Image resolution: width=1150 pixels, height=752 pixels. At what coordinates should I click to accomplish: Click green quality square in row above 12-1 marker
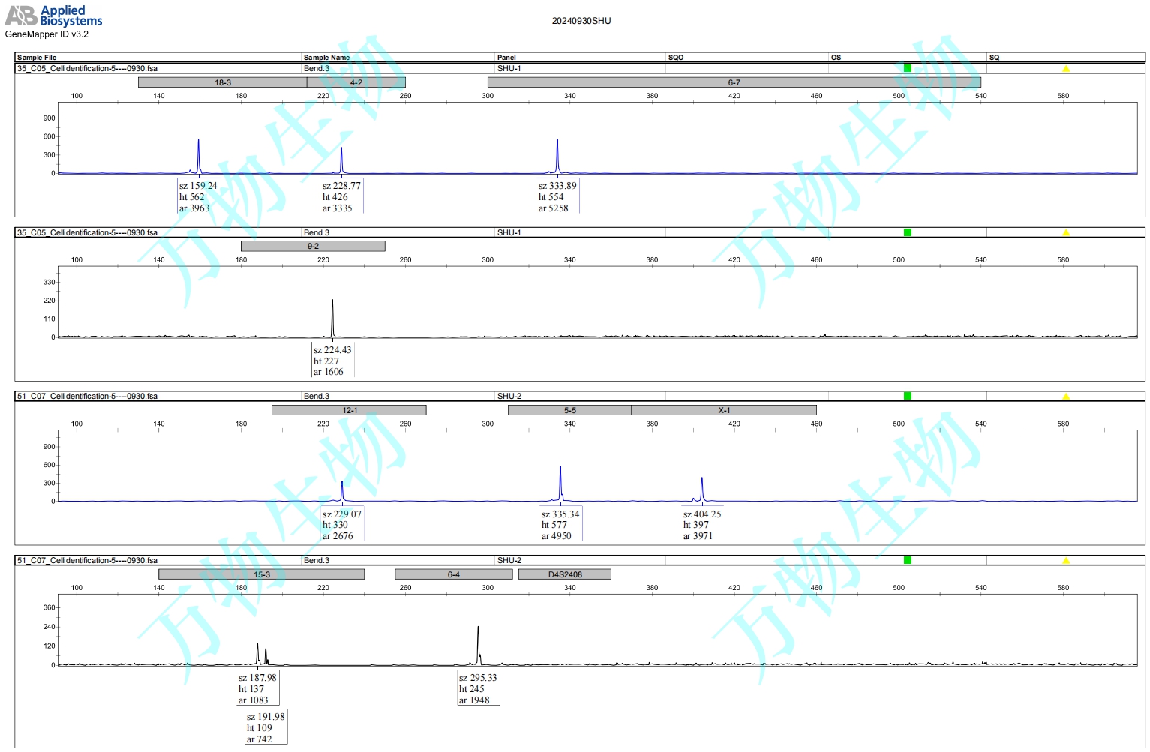point(908,396)
